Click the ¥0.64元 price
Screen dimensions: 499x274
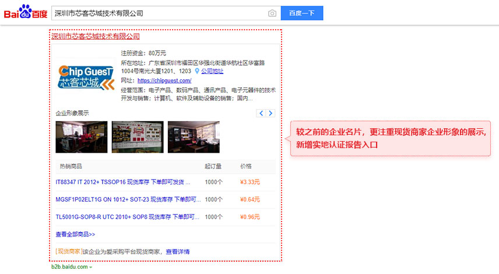pyautogui.click(x=250, y=199)
